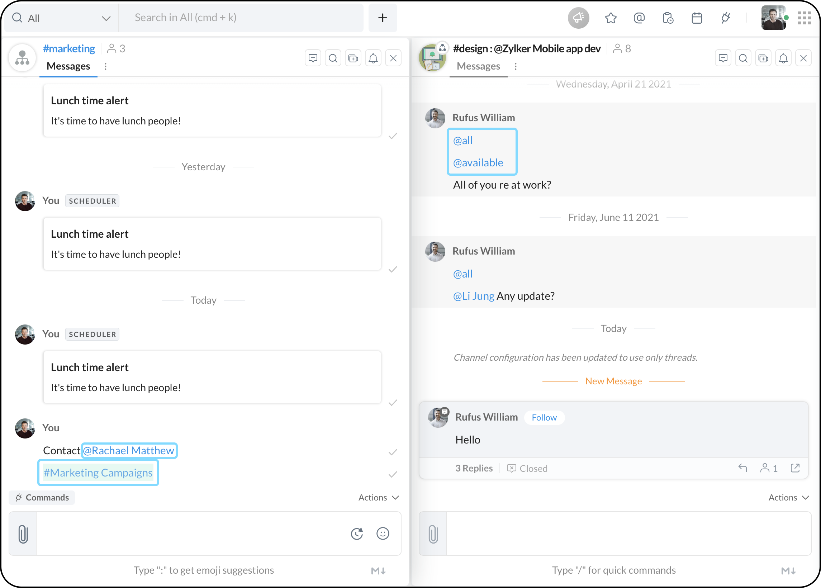Follow Rufus William's Hello thread

(x=544, y=417)
